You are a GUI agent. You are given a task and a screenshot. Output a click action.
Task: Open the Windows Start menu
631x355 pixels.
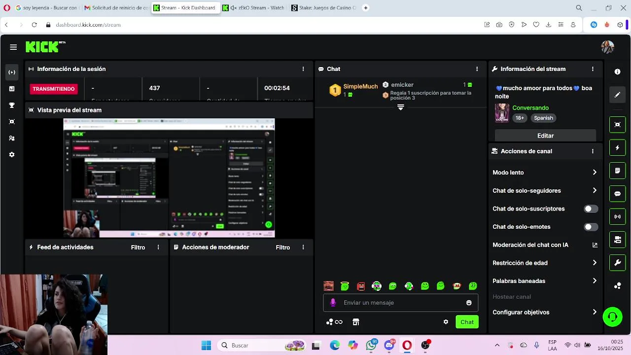click(x=206, y=345)
